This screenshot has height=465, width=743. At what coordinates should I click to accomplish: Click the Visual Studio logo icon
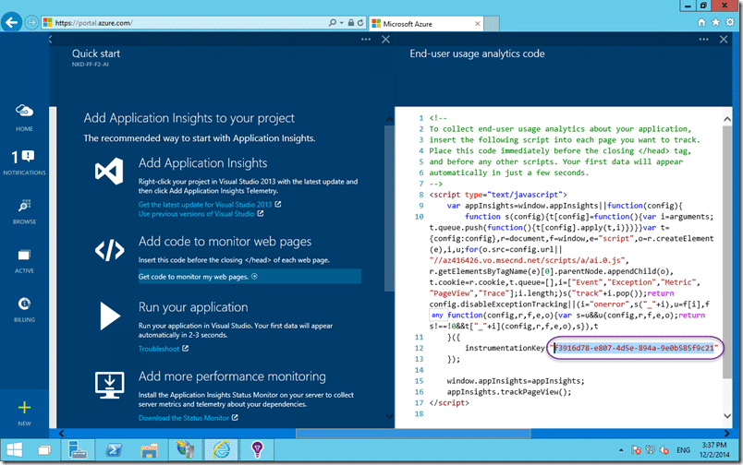tap(109, 171)
